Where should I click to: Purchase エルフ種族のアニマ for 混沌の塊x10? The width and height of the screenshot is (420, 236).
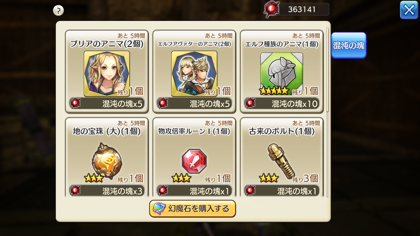(282, 104)
